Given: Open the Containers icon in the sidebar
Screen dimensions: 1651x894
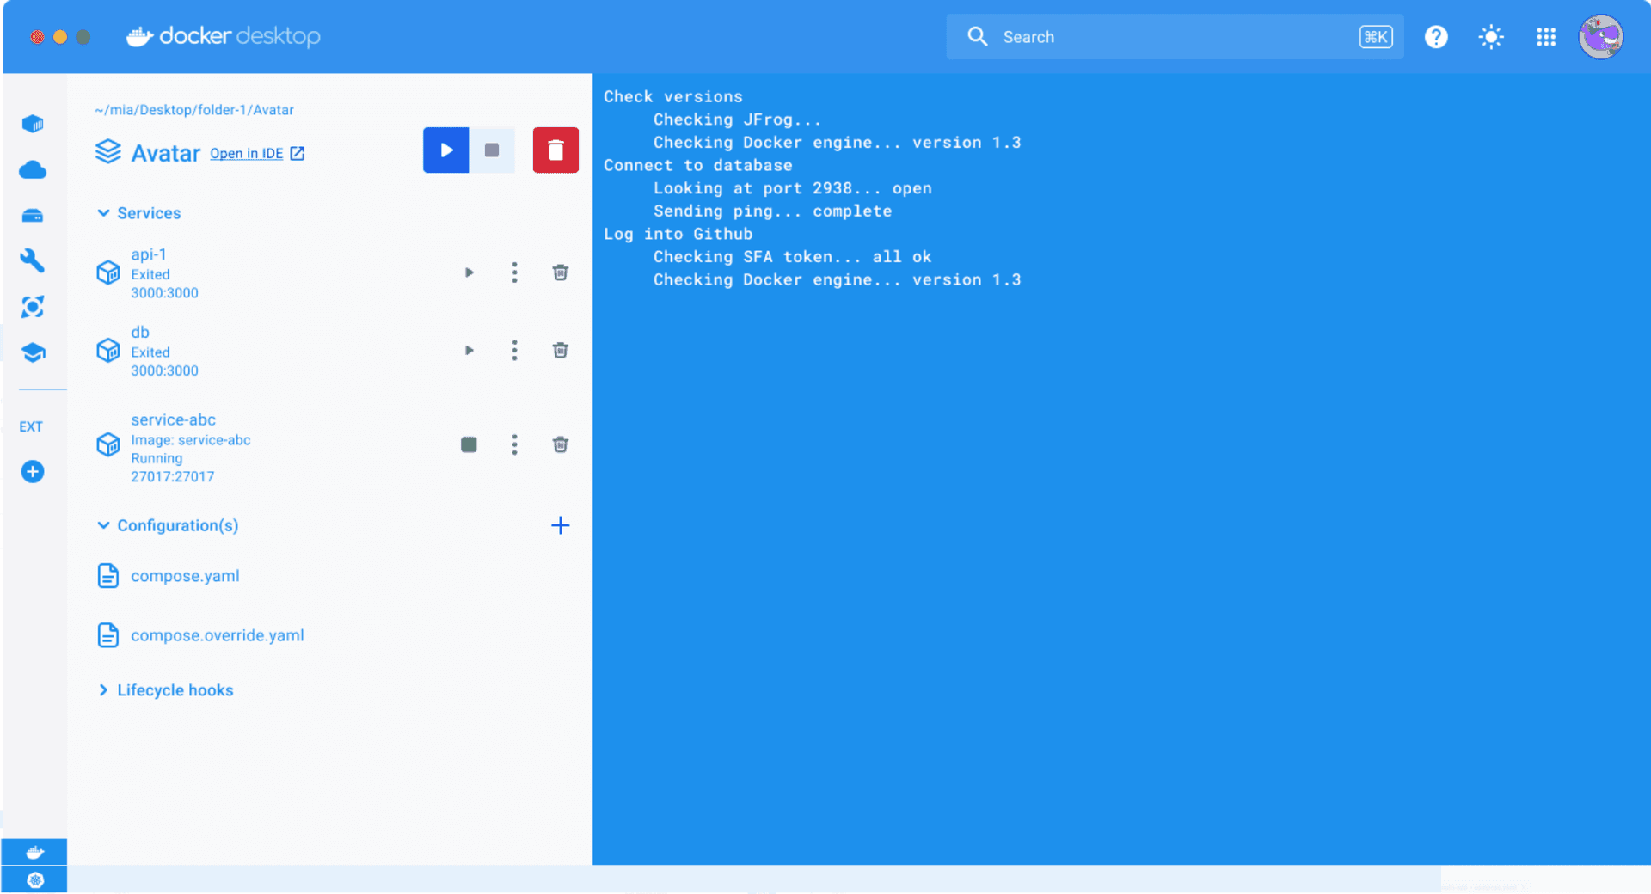Looking at the screenshot, I should click(x=33, y=124).
